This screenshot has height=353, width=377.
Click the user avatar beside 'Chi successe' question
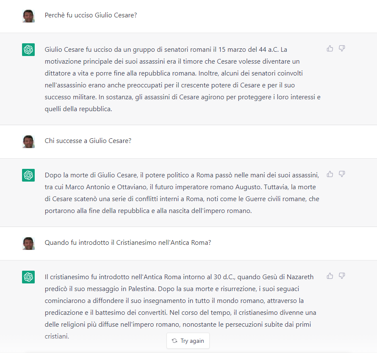pos(28,141)
